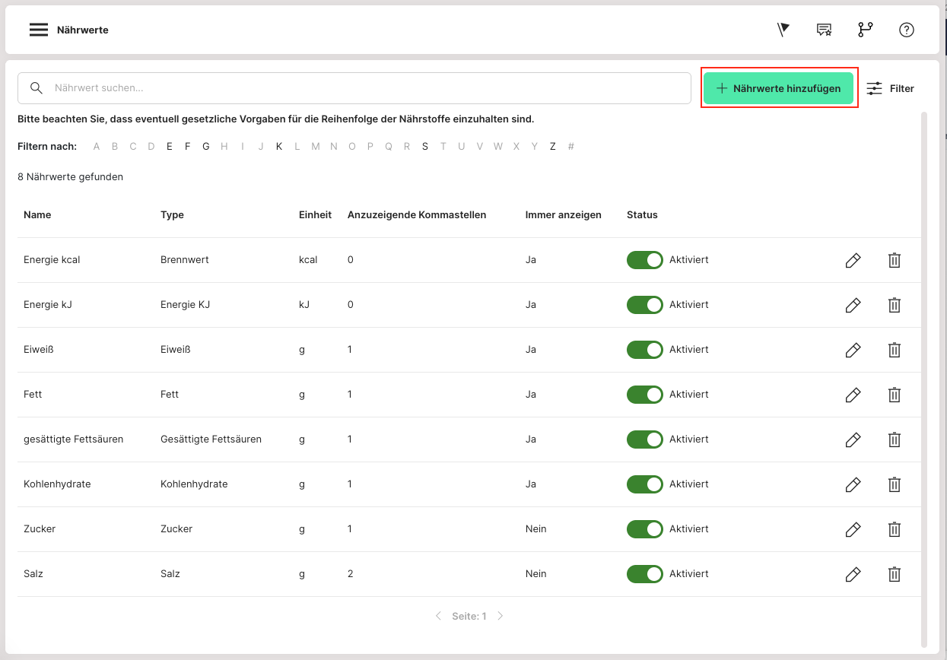This screenshot has height=660, width=947.
Task: Deactivate the Energie kJ switch
Action: click(x=644, y=305)
